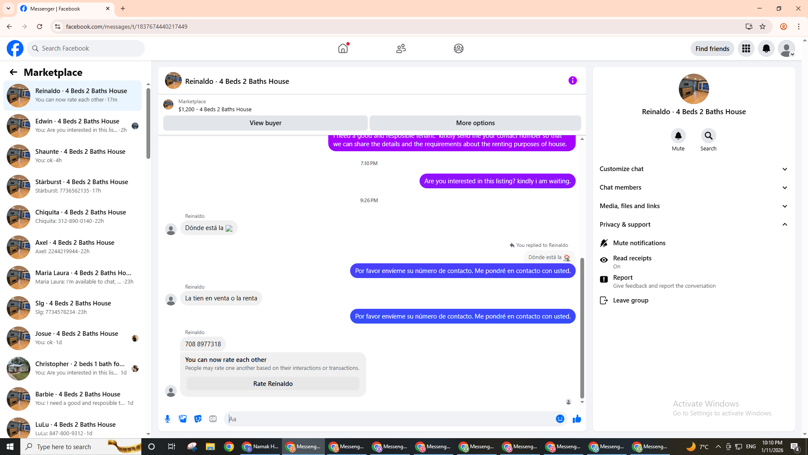The height and width of the screenshot is (455, 808).
Task: Focus the Aa message input field
Action: (x=390, y=419)
